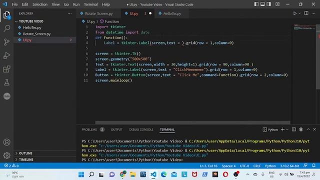
Task: Open HelloTes.py in the explorer
Action: [x=45, y=27]
